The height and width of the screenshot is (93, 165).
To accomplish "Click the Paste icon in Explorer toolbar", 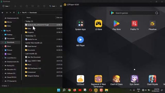I will (x=27, y=6).
